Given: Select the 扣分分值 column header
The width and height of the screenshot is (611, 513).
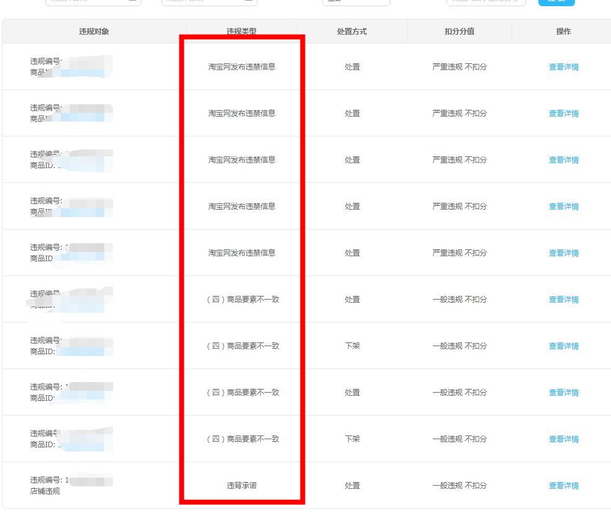Looking at the screenshot, I should tap(459, 30).
